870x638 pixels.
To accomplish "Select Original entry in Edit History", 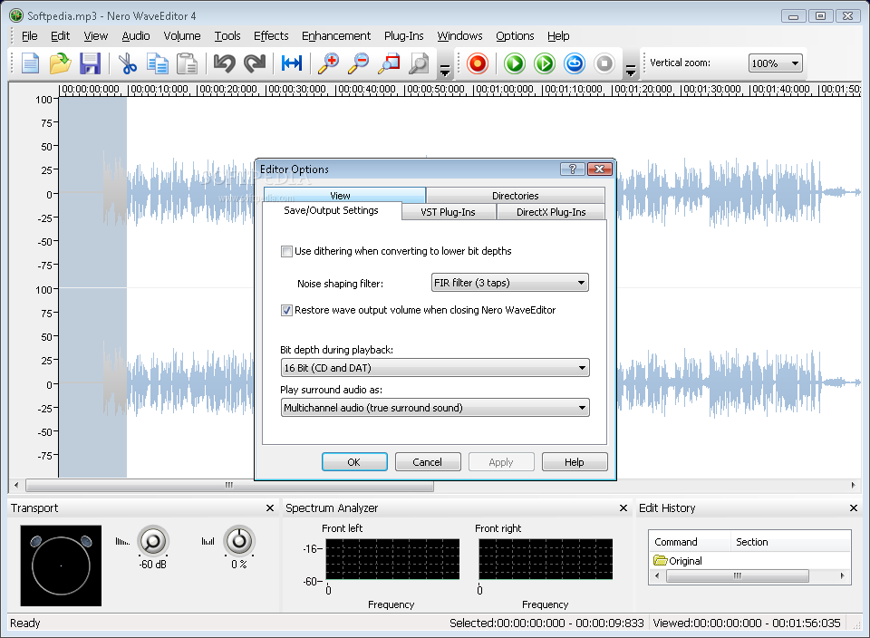I will [x=678, y=561].
